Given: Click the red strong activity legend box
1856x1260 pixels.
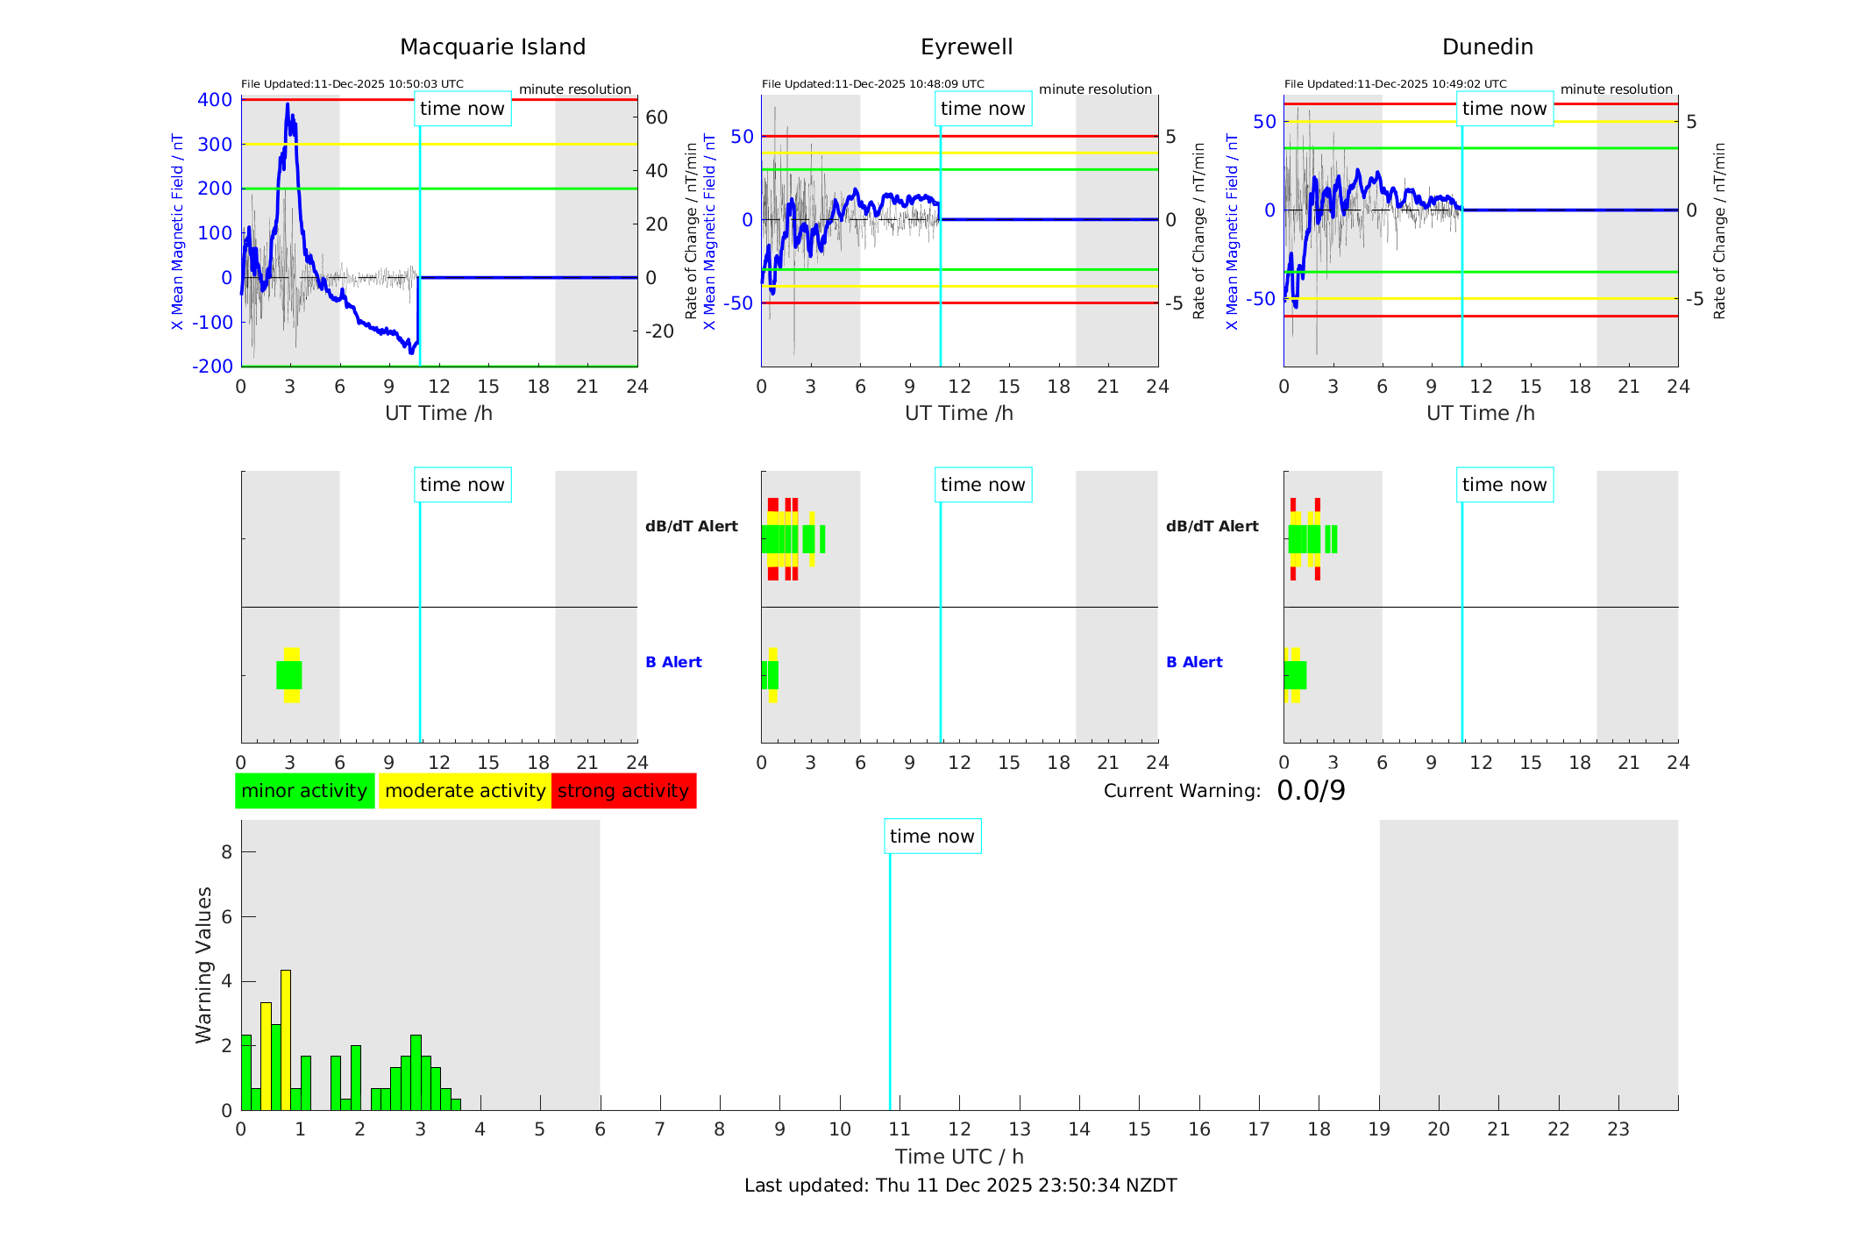Looking at the screenshot, I should [x=623, y=791].
